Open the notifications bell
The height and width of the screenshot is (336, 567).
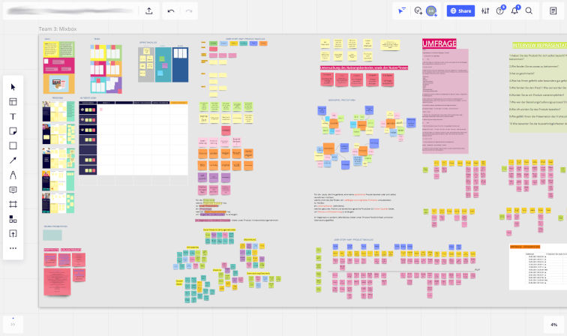515,11
